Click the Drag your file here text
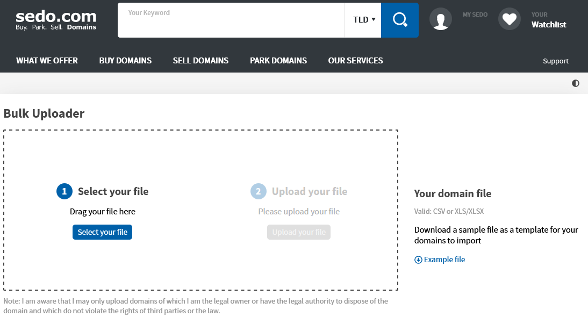 (102, 212)
